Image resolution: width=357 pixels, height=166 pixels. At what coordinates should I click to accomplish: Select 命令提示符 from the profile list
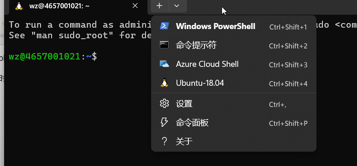234,45
